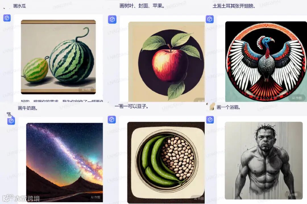Image resolution: width=307 pixels, height=204 pixels.
Task: Click the AI bot avatar beside the Milky Way image
Action: coord(11,121)
